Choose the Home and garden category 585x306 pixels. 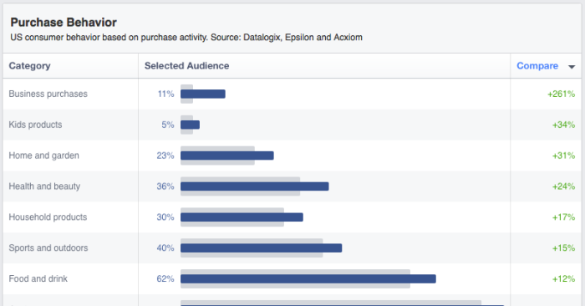click(x=43, y=156)
